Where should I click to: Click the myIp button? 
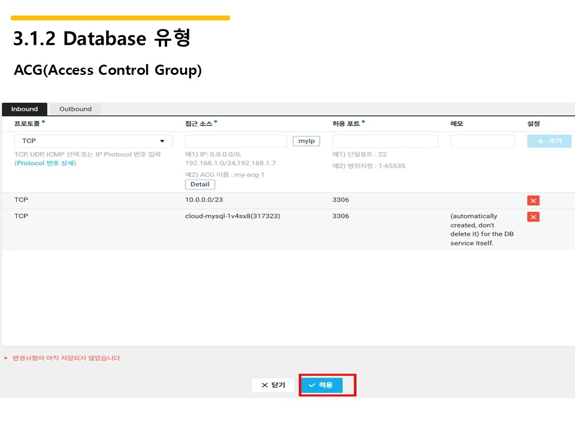307,141
